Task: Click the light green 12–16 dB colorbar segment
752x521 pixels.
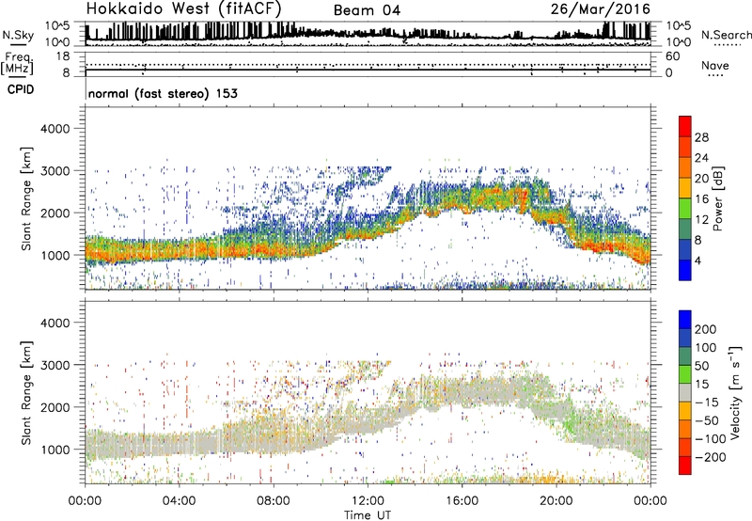Action: coord(685,209)
